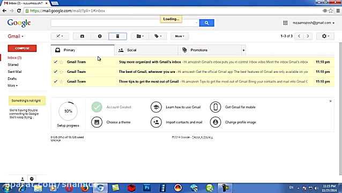Switch to the Social tab
342x193 pixels.
[x=146, y=50]
